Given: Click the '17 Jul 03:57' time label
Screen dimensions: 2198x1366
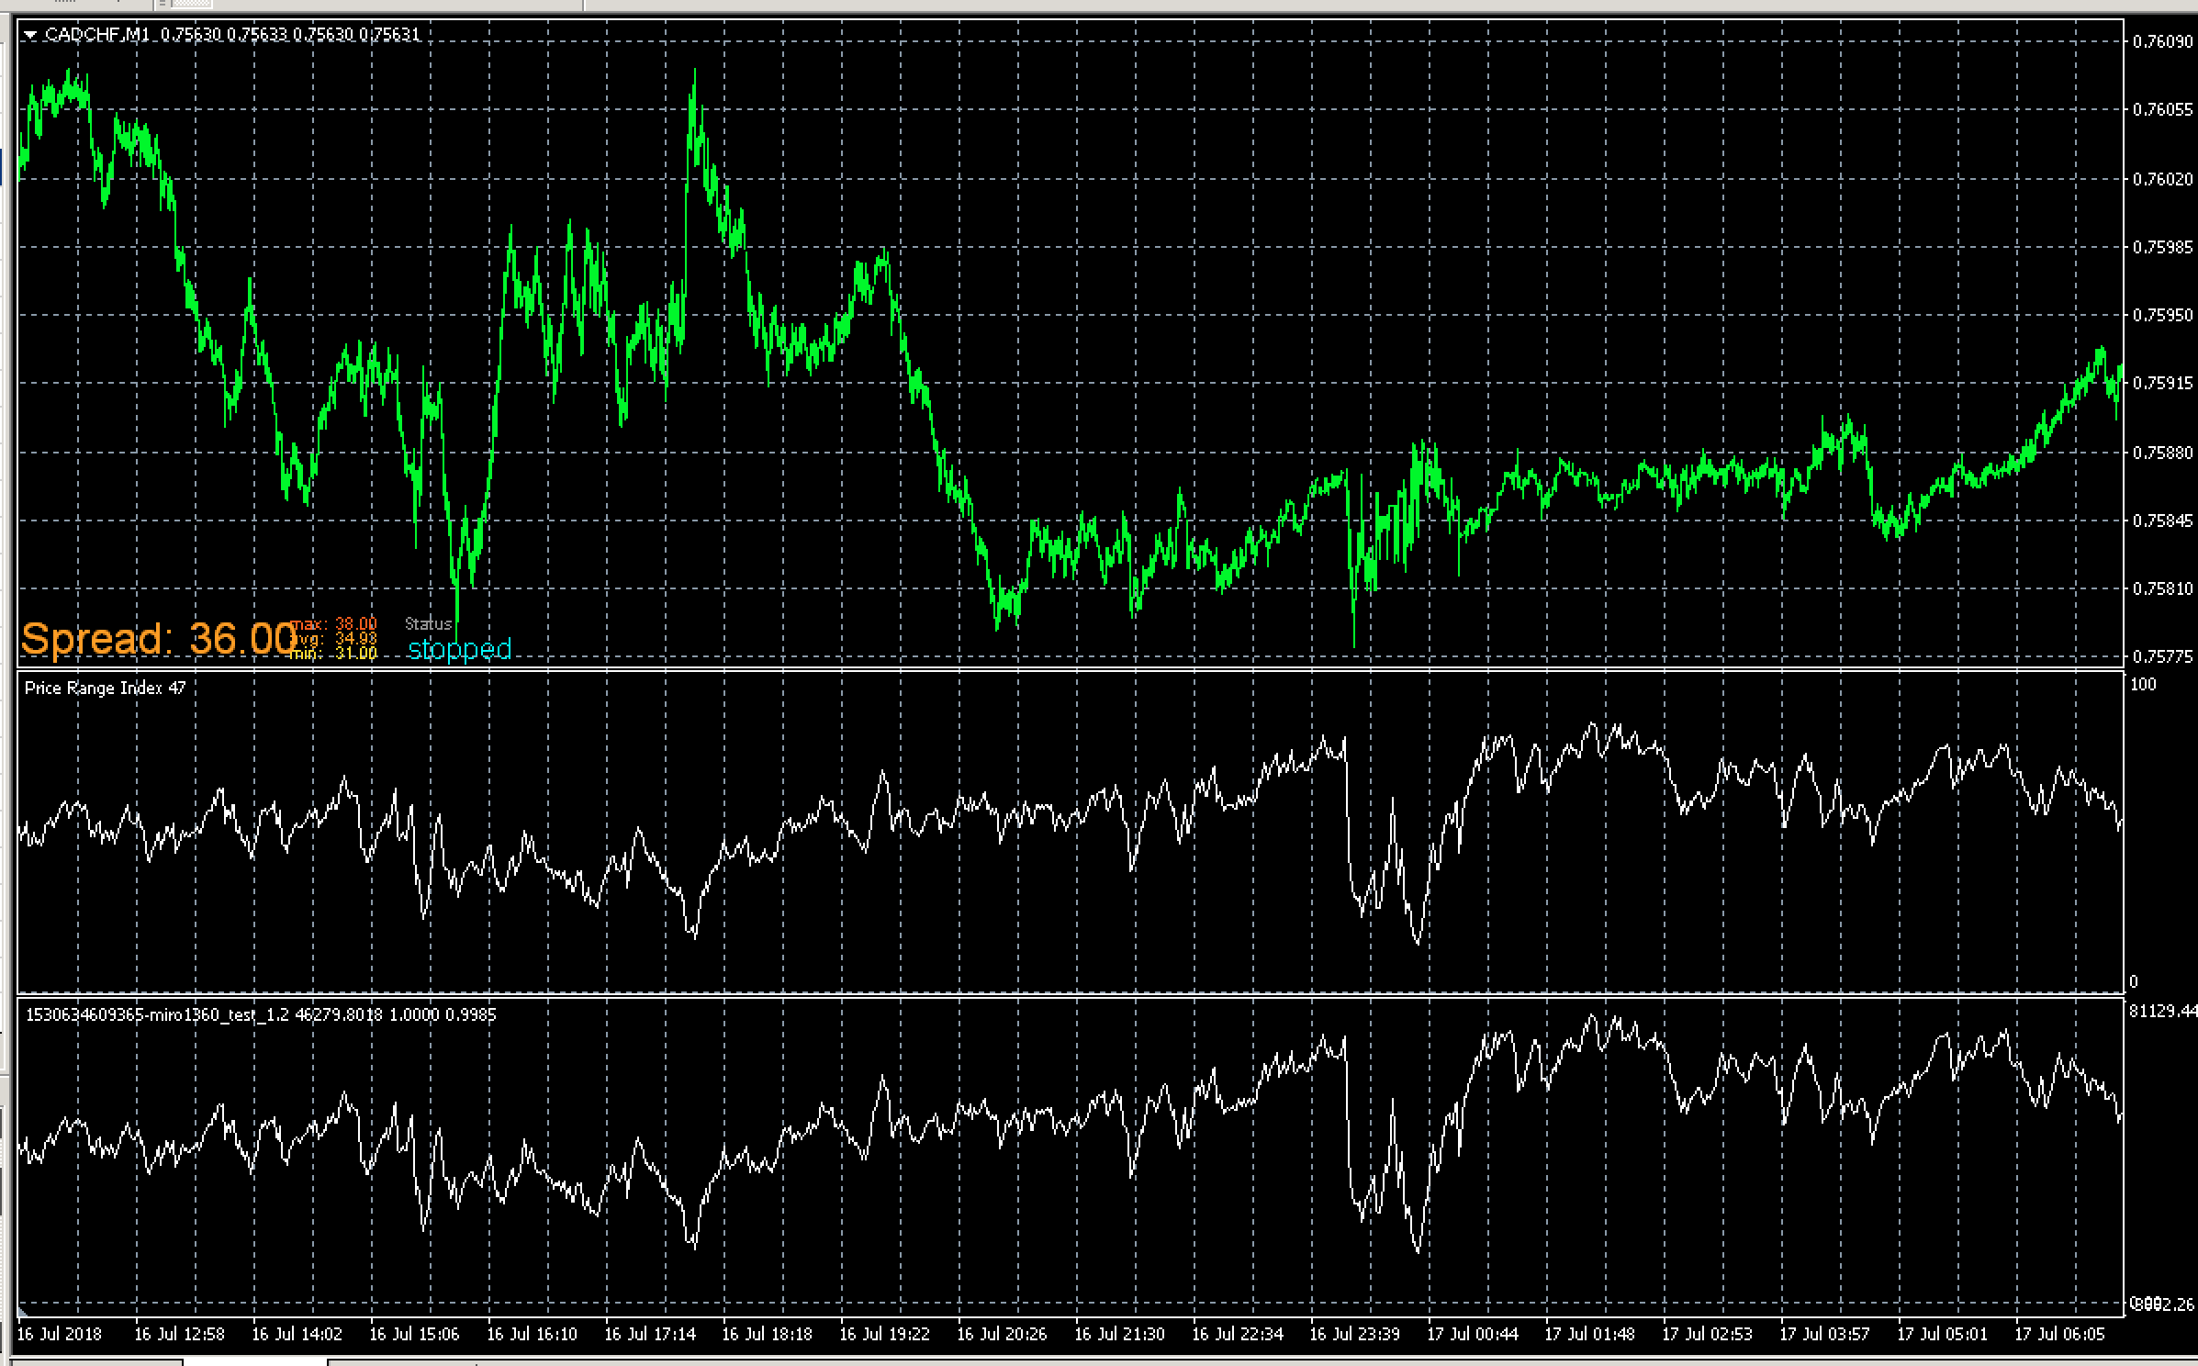Looking at the screenshot, I should click(x=1824, y=1333).
